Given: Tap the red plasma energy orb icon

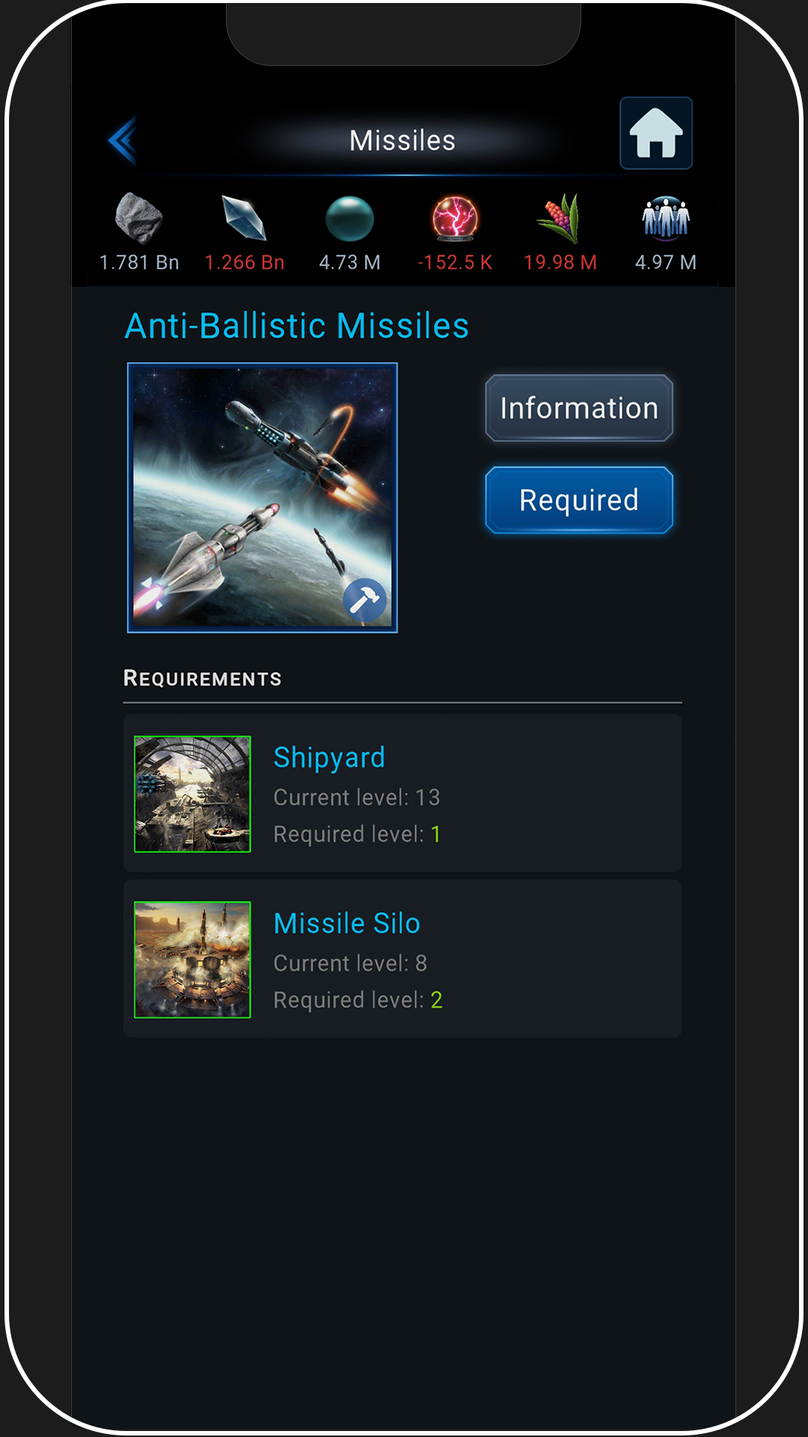Looking at the screenshot, I should 455,218.
